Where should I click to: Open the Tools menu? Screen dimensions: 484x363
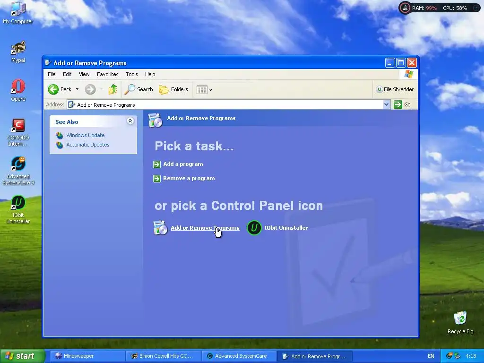coord(131,74)
